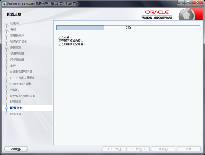Image resolution: width=205 pixels, height=155 pixels.
Task: Click the Oracle Fusion Middleware pentagon logo
Action: pos(186,15)
